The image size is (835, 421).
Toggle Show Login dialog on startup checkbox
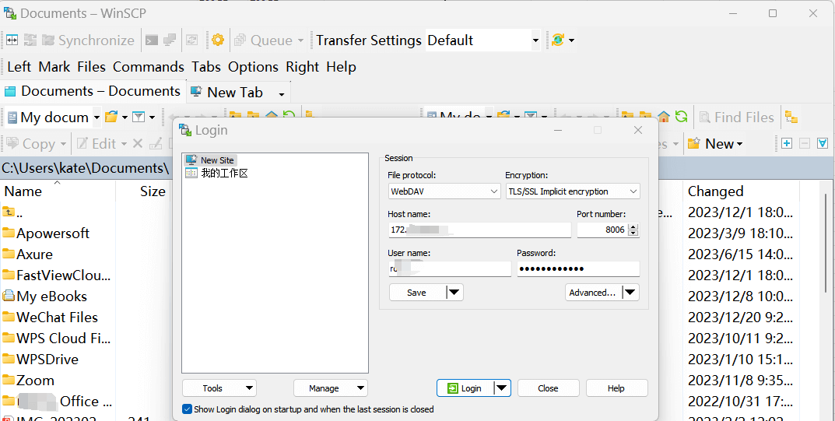[x=187, y=409]
